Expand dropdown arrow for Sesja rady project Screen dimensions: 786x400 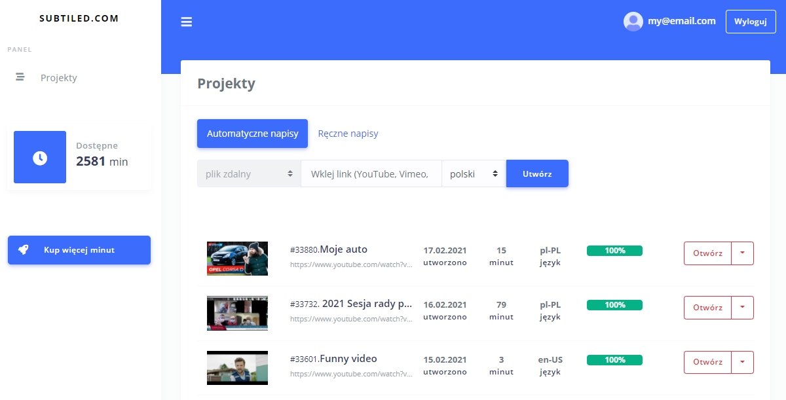tap(742, 308)
